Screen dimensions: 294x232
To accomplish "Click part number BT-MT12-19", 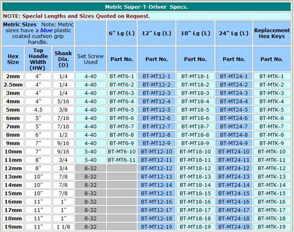I will 156,227.
